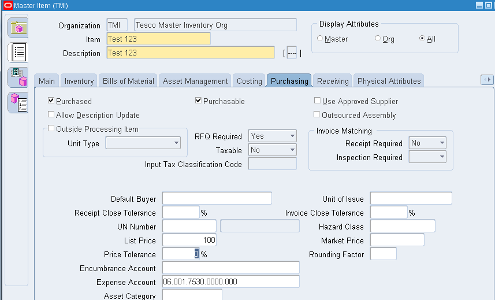Screen dimensions: 495x300
Task: Go to the Receiving tab
Action: [x=333, y=81]
